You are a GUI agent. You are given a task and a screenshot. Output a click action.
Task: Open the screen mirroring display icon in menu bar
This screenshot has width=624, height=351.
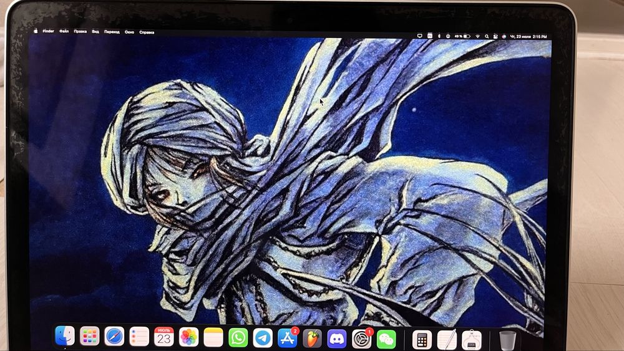tap(419, 36)
